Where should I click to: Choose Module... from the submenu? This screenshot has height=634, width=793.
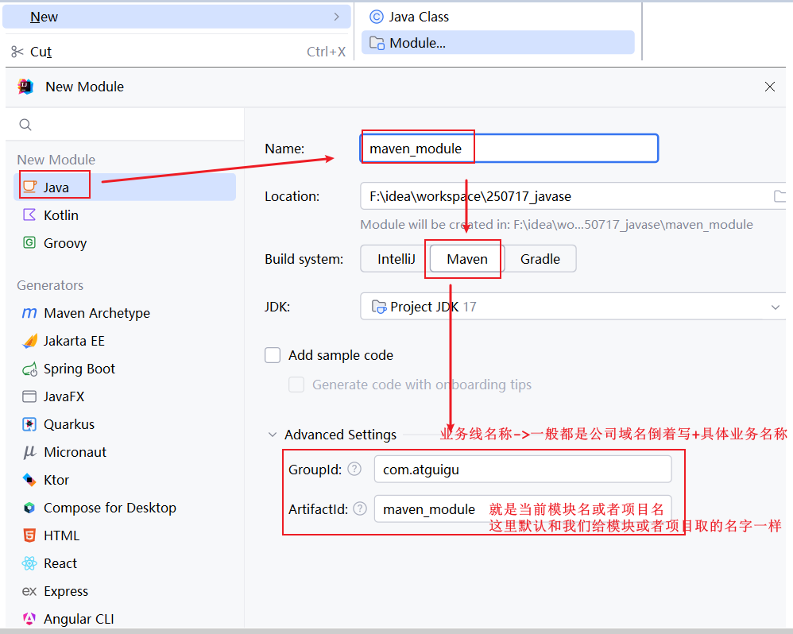(498, 43)
